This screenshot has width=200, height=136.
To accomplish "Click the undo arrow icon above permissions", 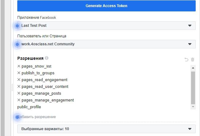I will click(186, 60).
